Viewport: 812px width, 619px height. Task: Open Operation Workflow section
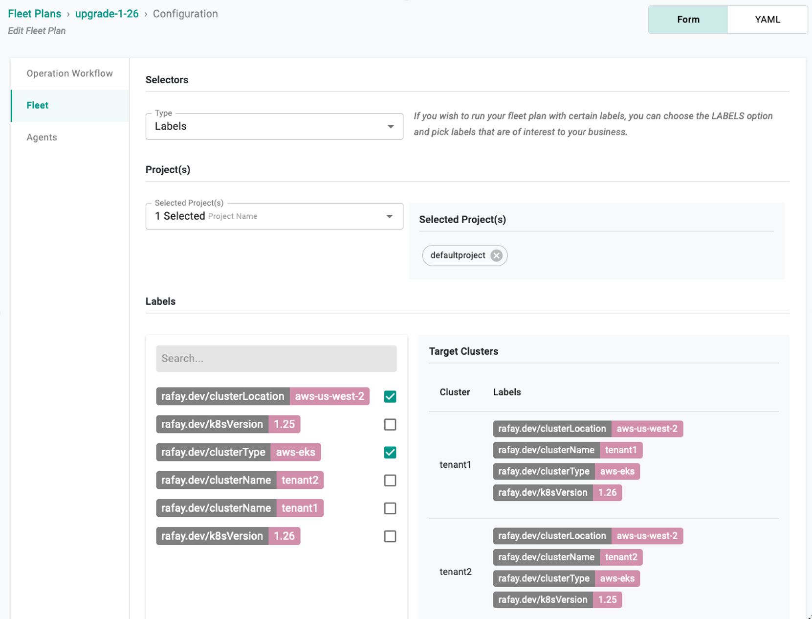click(70, 73)
